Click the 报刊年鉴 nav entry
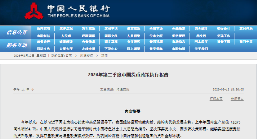The width and height of the screenshot is (258, 139). coord(246,42)
